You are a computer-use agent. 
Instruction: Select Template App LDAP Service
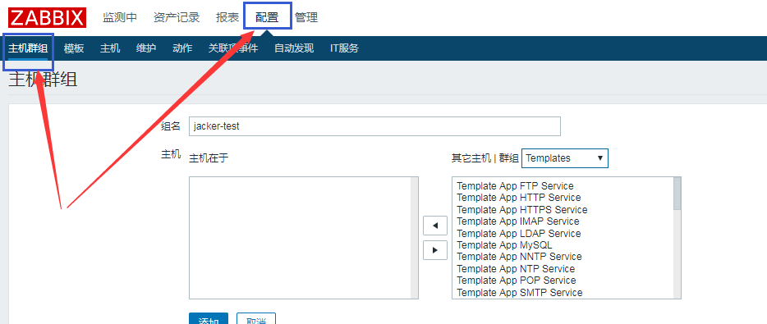(518, 233)
